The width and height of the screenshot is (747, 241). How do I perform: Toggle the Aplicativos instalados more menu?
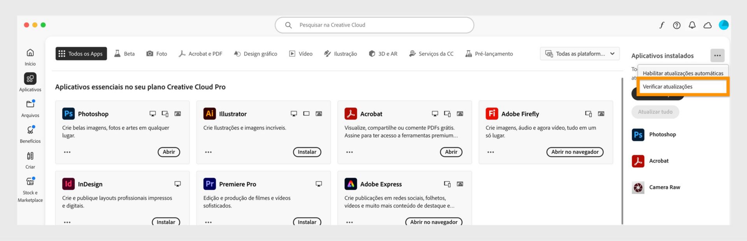pyautogui.click(x=717, y=55)
